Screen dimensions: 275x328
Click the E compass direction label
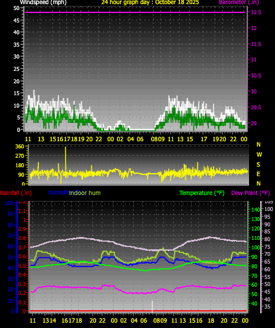[258, 174]
